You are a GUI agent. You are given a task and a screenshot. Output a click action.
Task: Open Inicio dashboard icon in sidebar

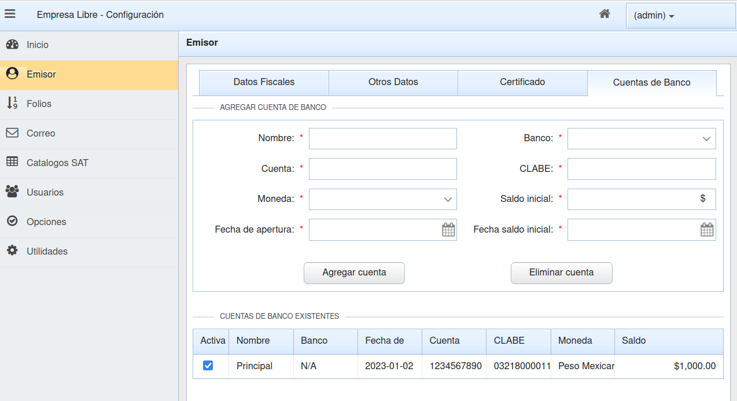pyautogui.click(x=12, y=45)
